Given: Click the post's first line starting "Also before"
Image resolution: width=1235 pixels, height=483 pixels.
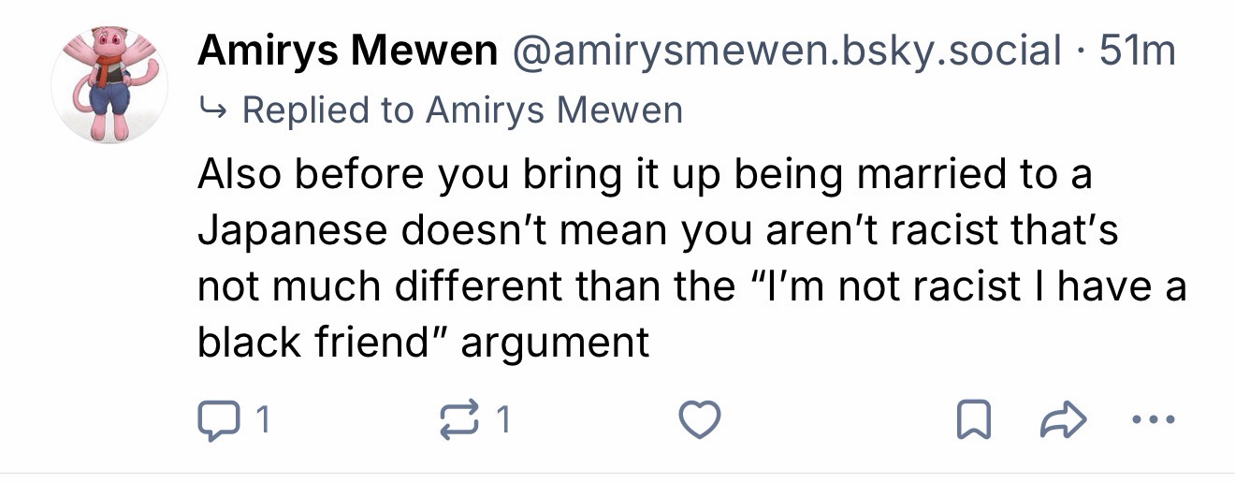Looking at the screenshot, I should (x=645, y=176).
